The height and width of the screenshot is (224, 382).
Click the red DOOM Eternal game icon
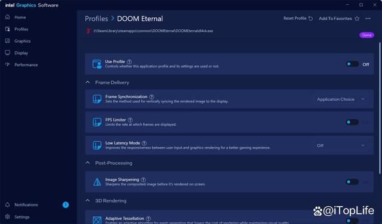88,31
